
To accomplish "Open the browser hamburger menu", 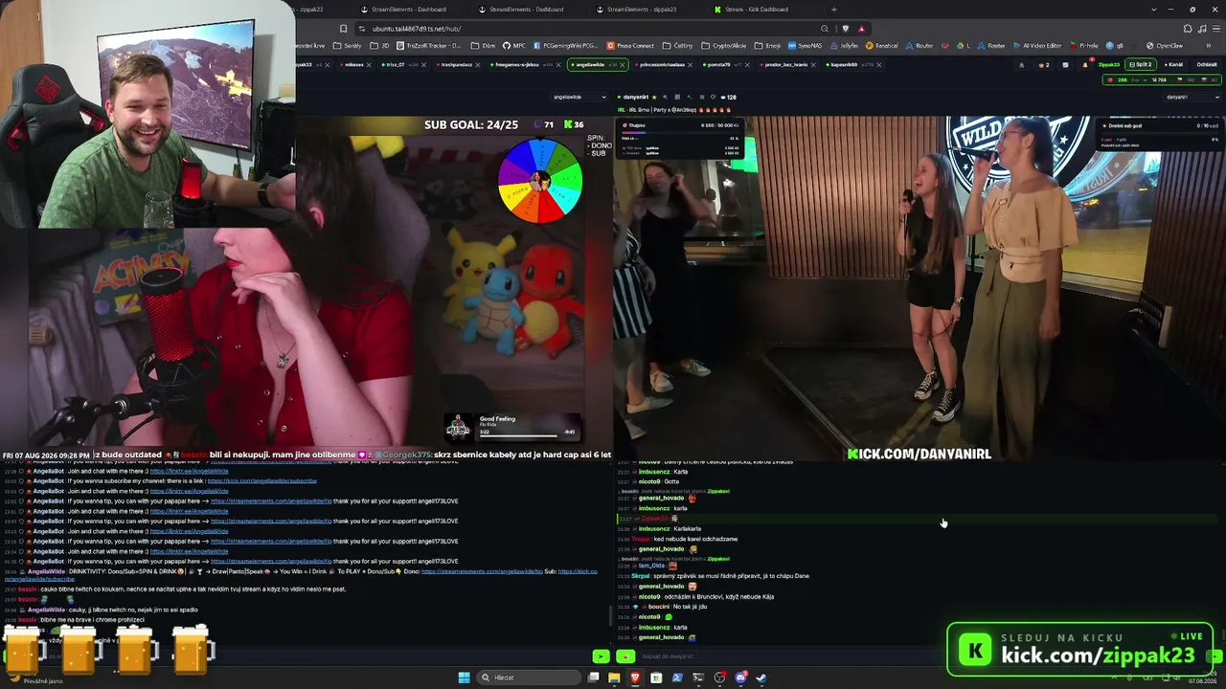I will pos(1215,29).
